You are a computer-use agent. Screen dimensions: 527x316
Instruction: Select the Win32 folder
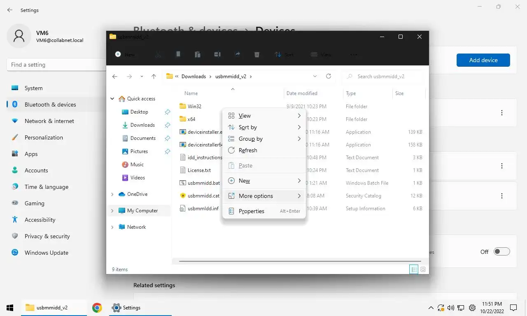coord(191,107)
